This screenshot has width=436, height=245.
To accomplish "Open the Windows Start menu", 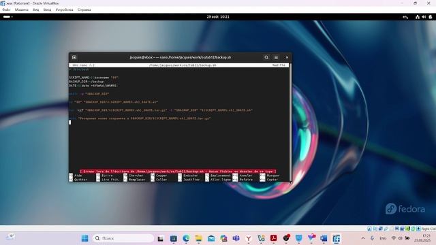I will coord(84,238).
